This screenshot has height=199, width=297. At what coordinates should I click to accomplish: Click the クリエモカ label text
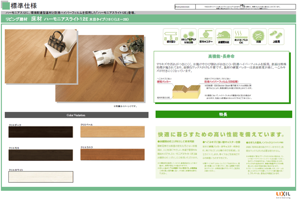tap(14, 148)
